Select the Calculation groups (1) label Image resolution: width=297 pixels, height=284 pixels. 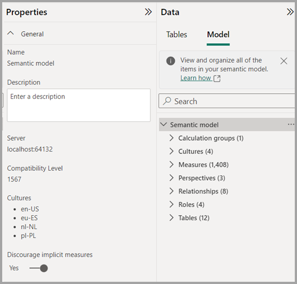(x=211, y=138)
